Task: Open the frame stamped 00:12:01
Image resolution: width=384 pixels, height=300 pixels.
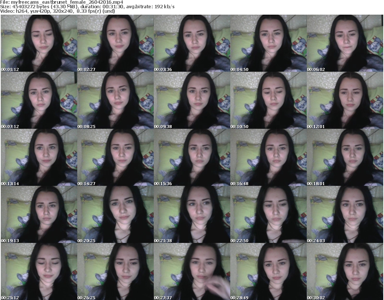Action: (x=345, y=100)
